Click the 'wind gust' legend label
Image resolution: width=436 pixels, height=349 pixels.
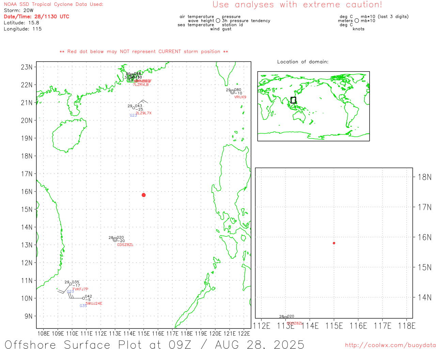(x=221, y=29)
